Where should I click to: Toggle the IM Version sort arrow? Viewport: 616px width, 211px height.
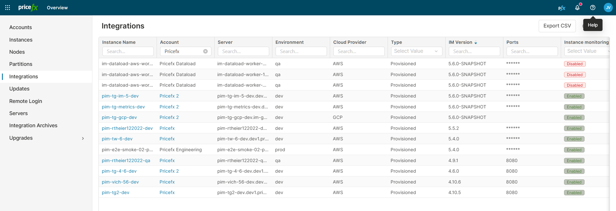pos(475,43)
